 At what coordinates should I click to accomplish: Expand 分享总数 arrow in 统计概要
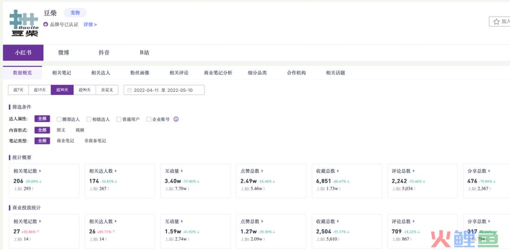coord(490,171)
